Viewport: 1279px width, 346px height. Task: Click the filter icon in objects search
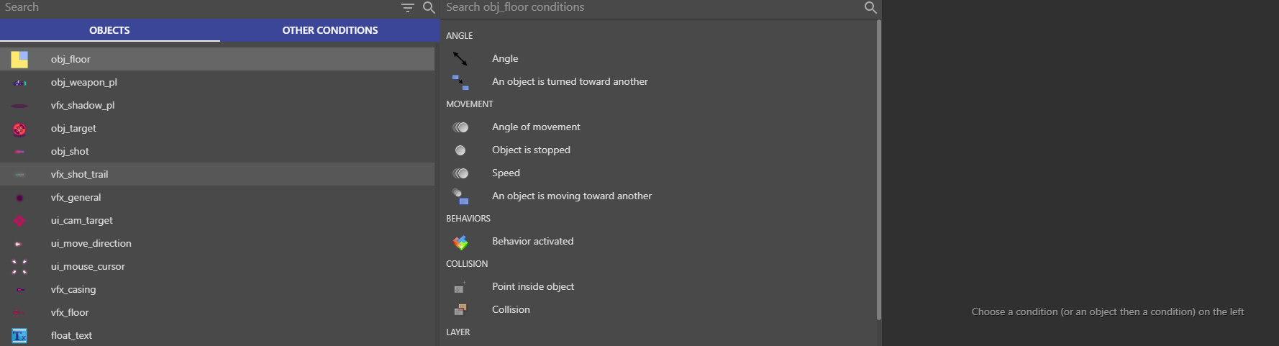coord(408,8)
